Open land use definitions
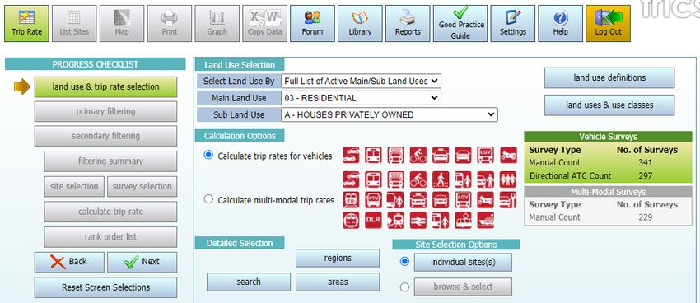 (x=609, y=78)
